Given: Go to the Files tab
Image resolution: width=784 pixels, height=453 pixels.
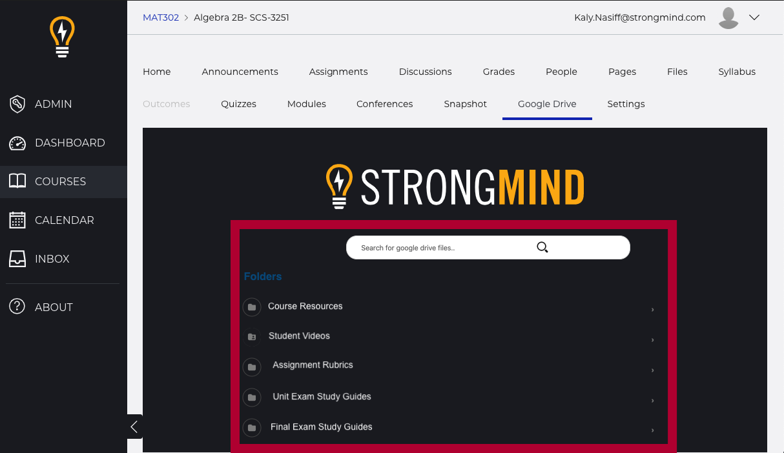Looking at the screenshot, I should click(x=677, y=72).
